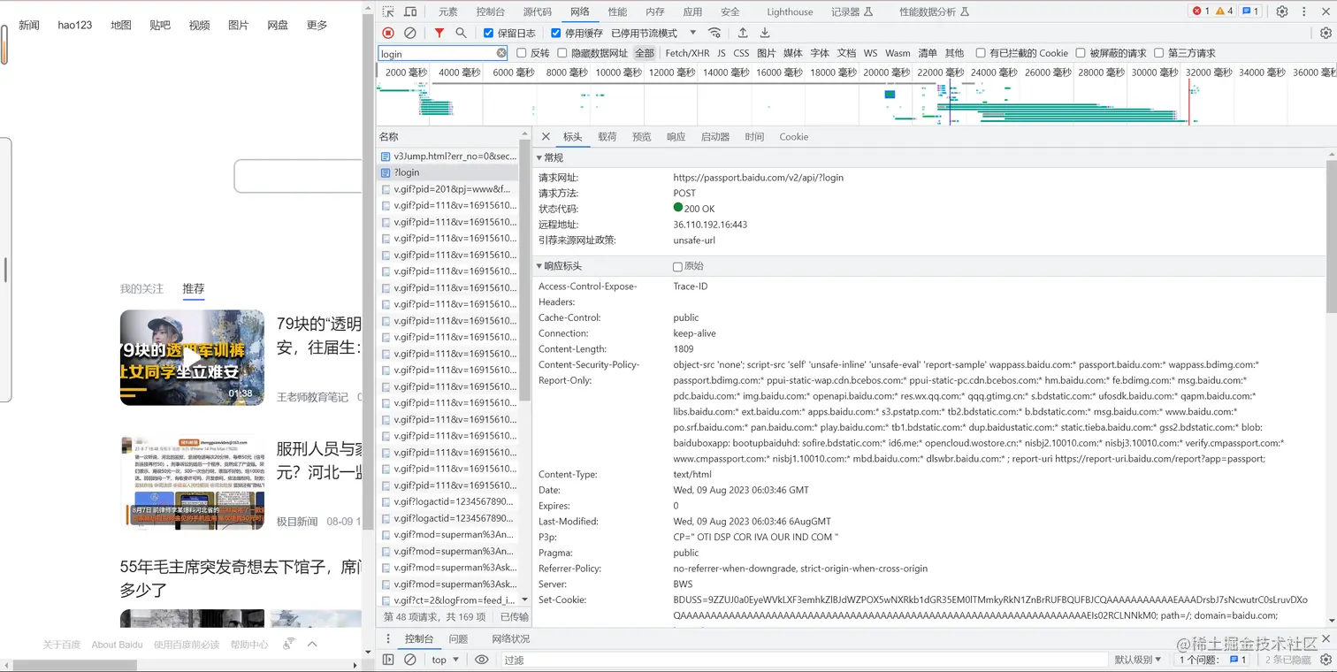Image resolution: width=1337 pixels, height=672 pixels.
Task: Check 第三方请求 checkbox
Action: [x=1158, y=53]
